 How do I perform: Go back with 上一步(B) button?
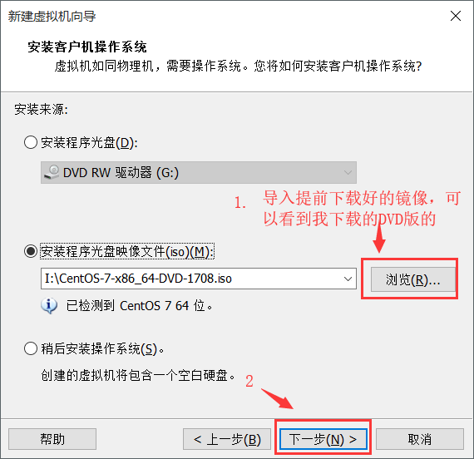[x=227, y=439]
